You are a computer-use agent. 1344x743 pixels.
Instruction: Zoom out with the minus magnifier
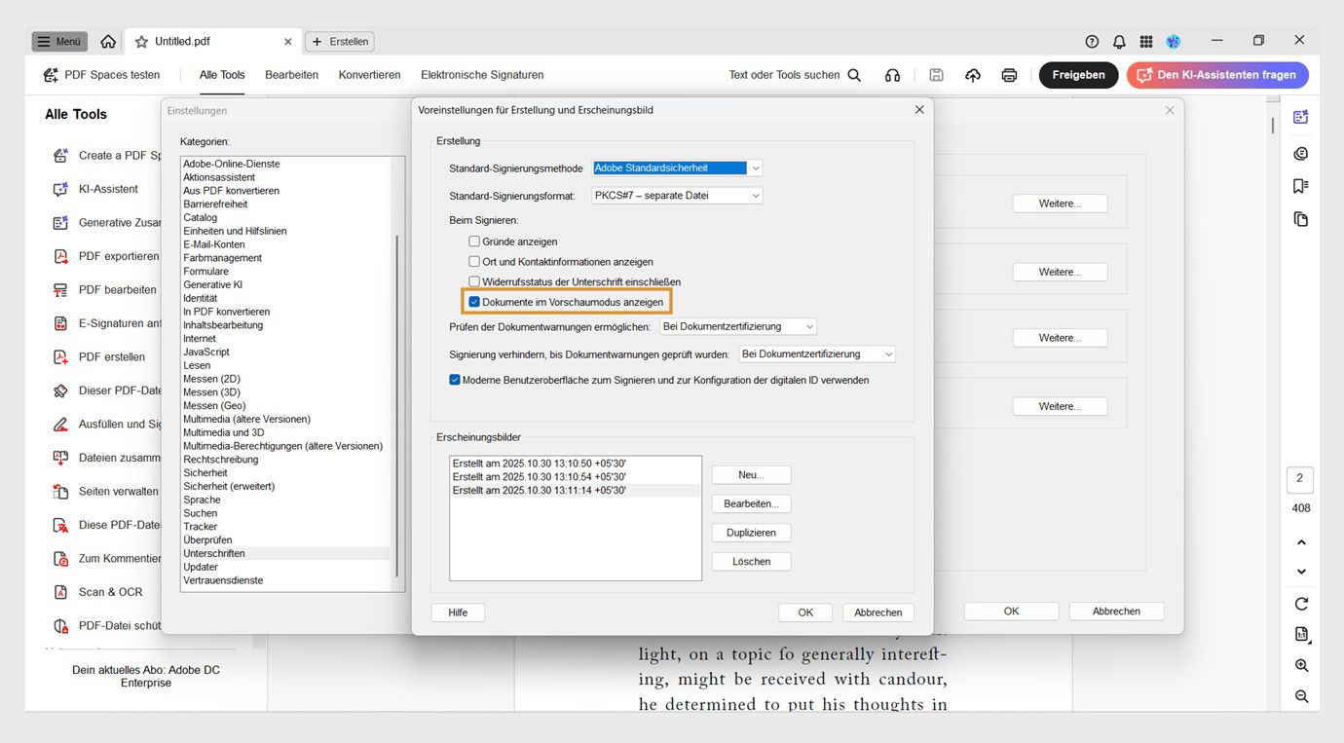(x=1301, y=696)
